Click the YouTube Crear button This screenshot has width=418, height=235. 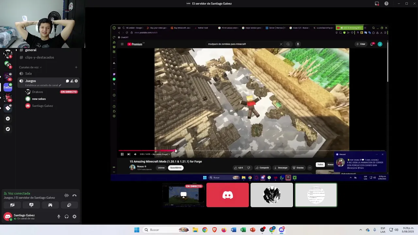(361, 44)
